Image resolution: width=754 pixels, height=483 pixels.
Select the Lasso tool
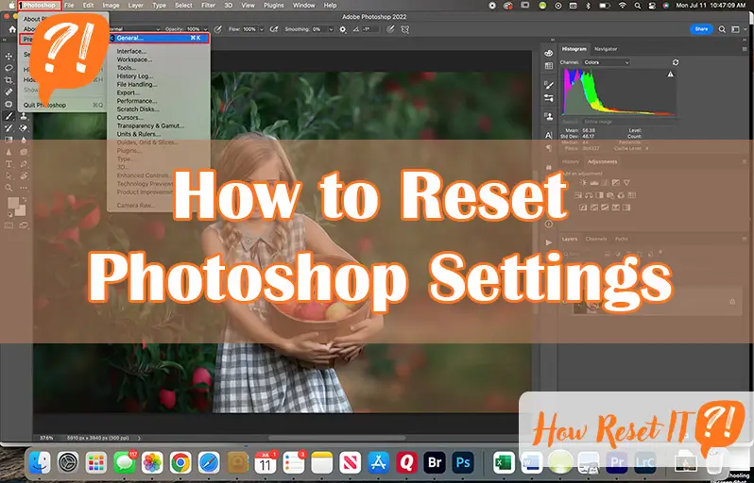tap(9, 68)
